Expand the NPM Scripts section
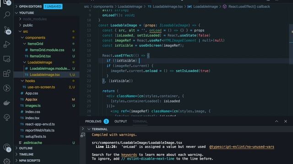The width and height of the screenshot is (293, 164). (x=16, y=160)
